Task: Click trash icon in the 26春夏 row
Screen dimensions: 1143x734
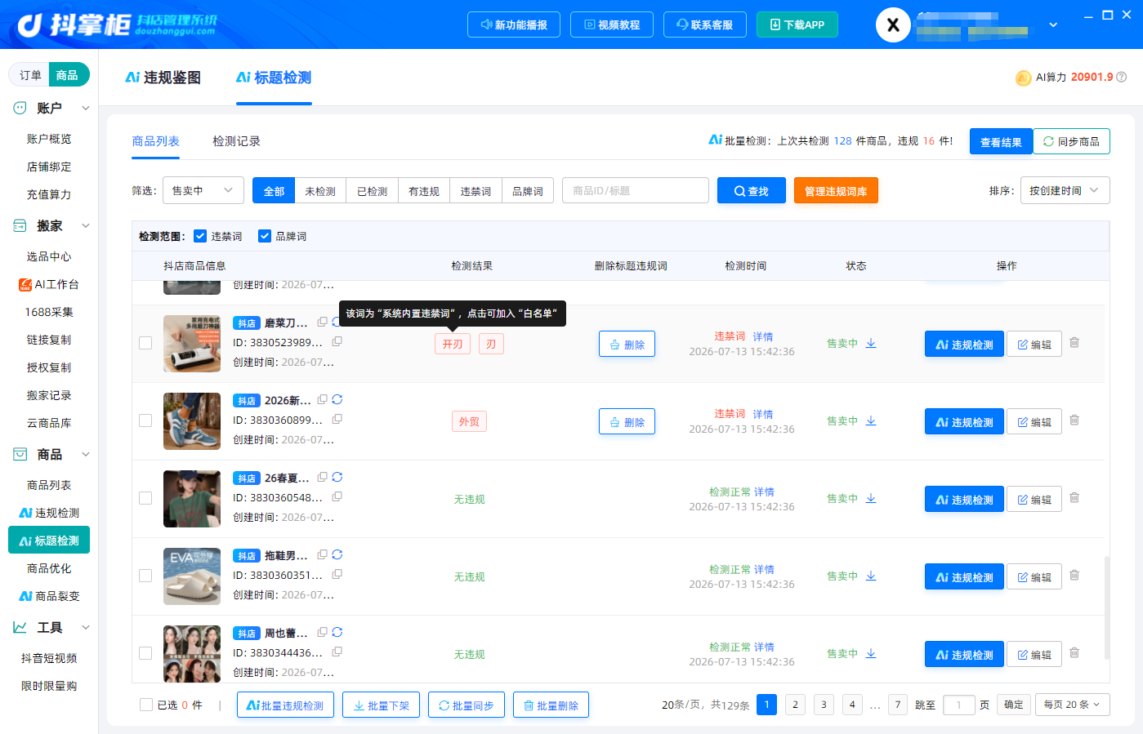Action: (1074, 498)
